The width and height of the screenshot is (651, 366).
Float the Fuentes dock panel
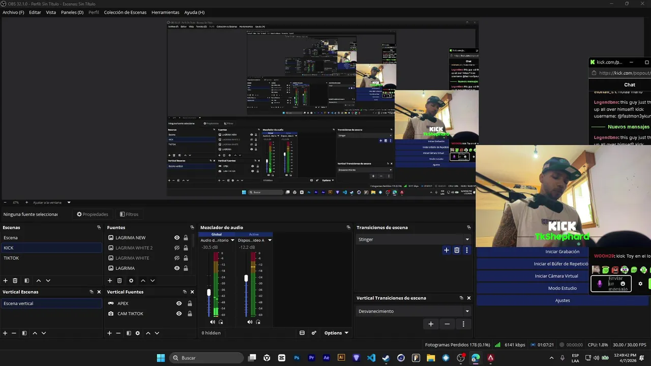(192, 228)
